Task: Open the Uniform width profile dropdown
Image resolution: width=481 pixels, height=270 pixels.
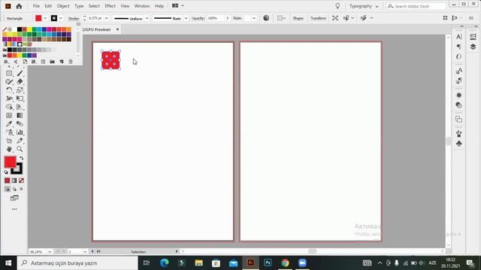Action: [x=147, y=18]
